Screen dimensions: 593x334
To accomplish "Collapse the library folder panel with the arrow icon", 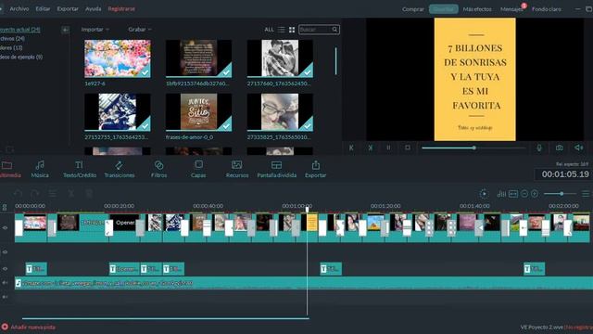I will 65,30.
